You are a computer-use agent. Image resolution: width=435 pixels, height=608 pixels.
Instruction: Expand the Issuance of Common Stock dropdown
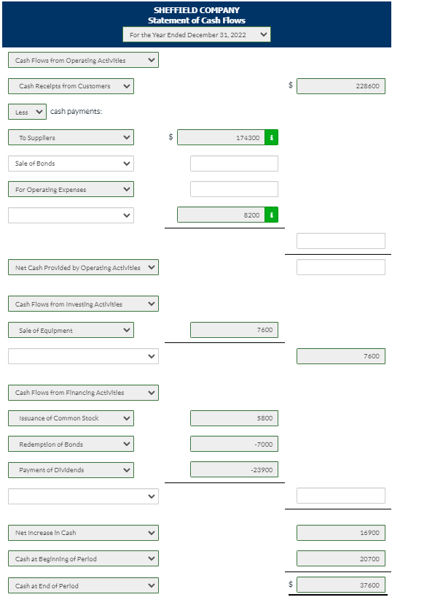click(x=72, y=417)
